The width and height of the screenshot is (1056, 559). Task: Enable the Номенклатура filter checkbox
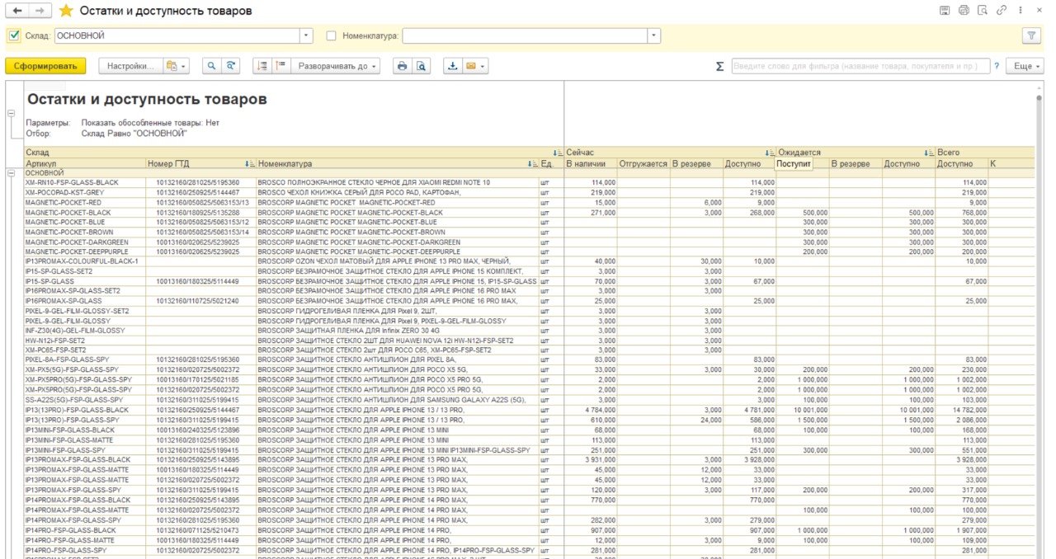point(332,35)
